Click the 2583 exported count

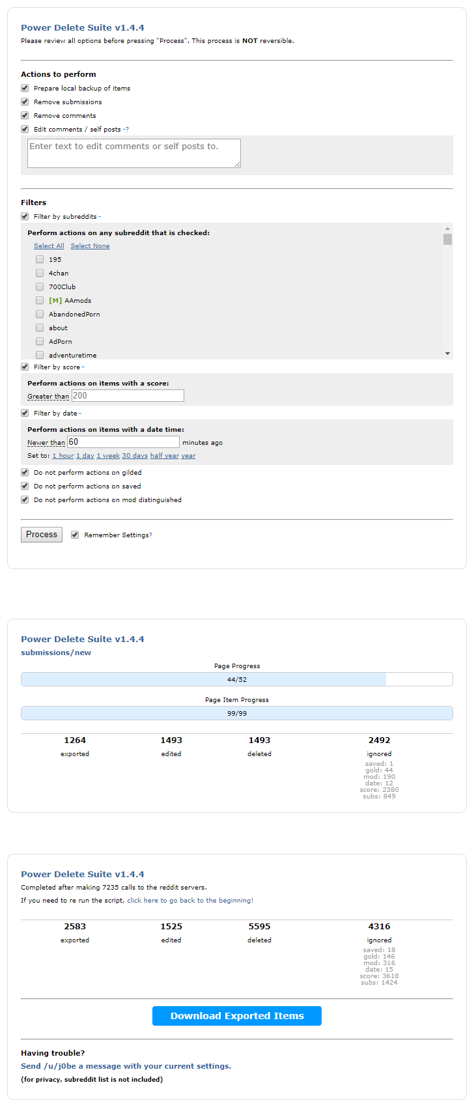75,927
